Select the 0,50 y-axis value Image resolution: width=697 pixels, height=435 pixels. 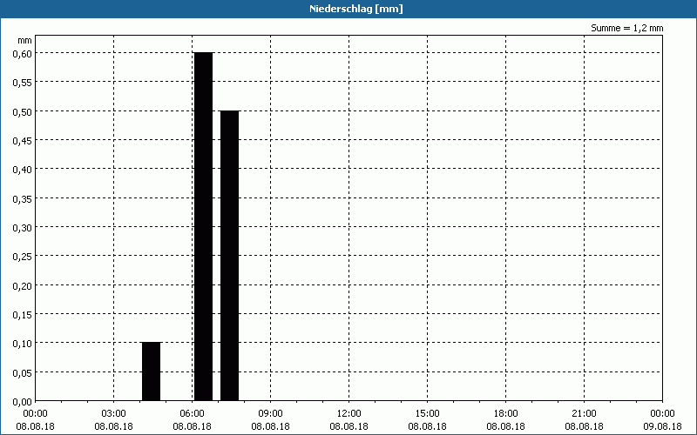tap(23, 111)
